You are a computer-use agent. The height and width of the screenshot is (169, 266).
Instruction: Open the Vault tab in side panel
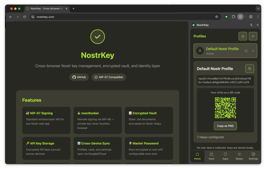211,156
